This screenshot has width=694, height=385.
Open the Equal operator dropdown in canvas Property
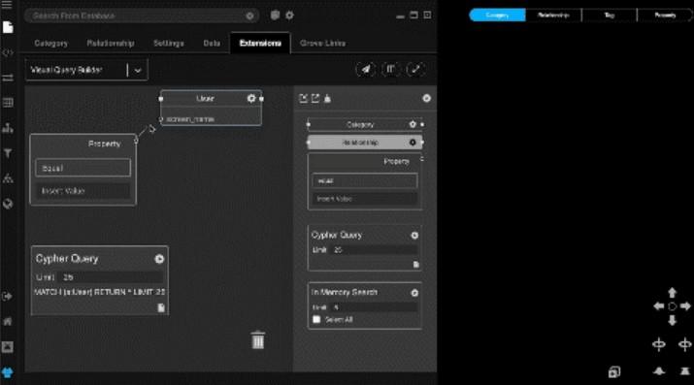[83, 168]
